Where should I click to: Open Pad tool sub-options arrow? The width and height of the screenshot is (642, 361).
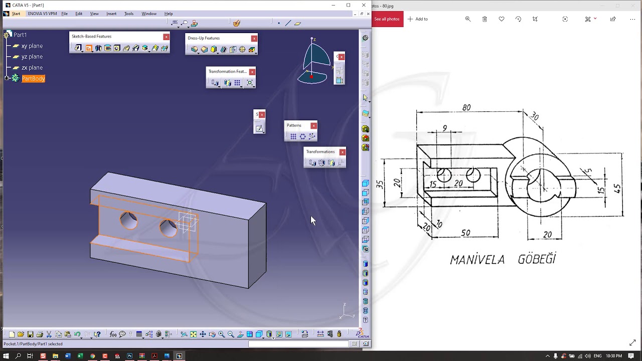coord(83,51)
